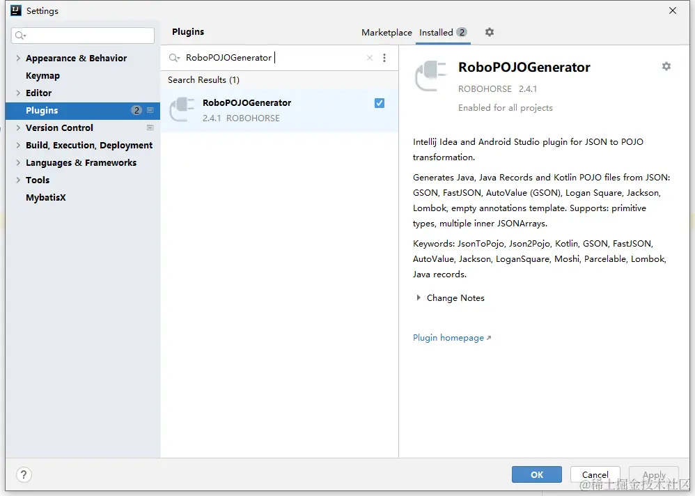The width and height of the screenshot is (695, 496).
Task: Click the Installed tab count badge
Action: [462, 32]
